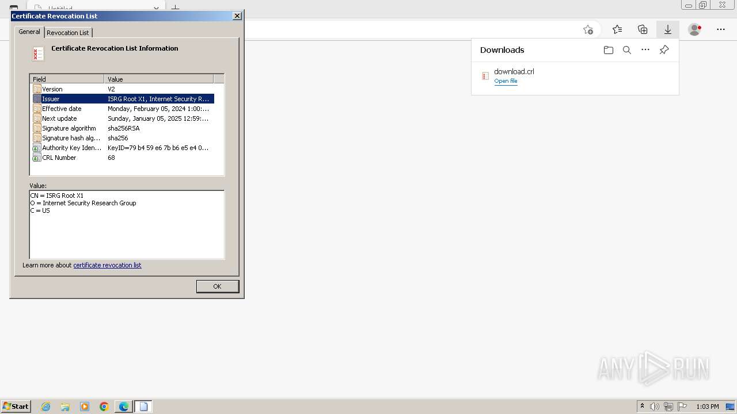Open more options in Downloads panel
The height and width of the screenshot is (414, 737).
tap(645, 50)
